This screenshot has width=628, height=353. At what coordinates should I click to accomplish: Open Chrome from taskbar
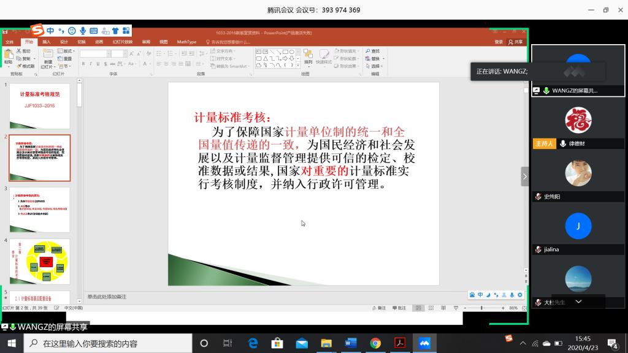point(375,343)
